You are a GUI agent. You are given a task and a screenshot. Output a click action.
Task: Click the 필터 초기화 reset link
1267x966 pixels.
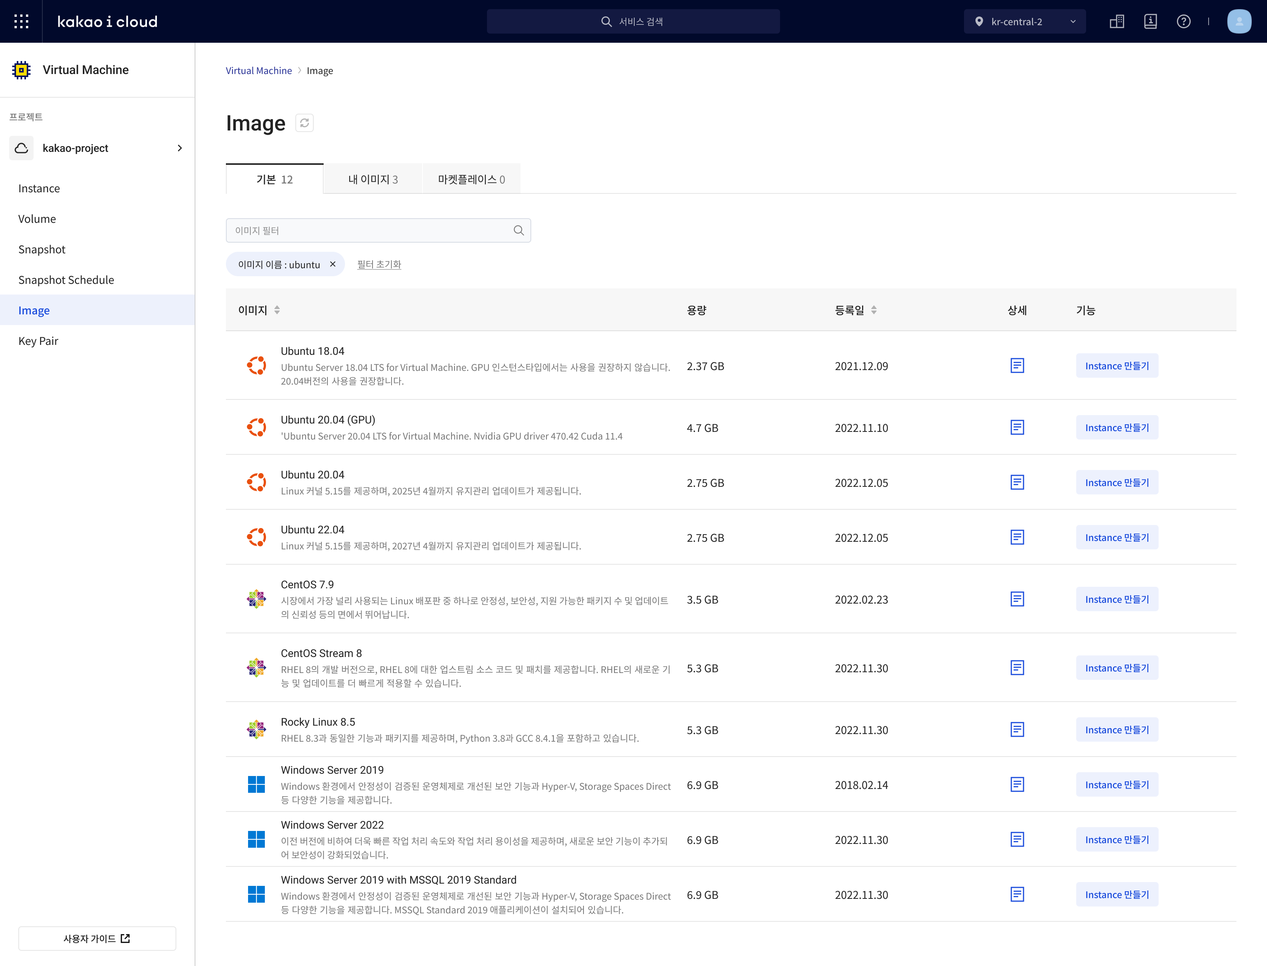point(379,264)
